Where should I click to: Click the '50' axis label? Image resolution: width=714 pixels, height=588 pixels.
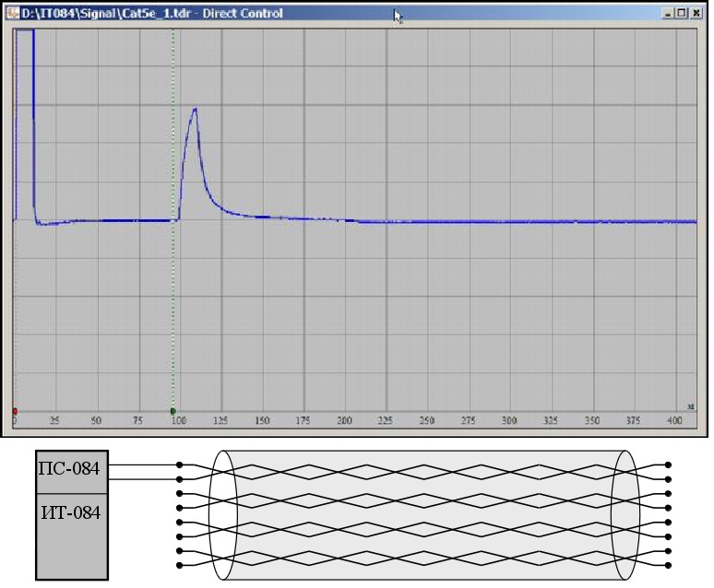tap(96, 420)
